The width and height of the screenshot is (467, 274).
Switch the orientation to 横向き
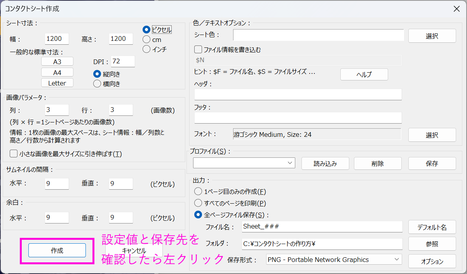97,83
